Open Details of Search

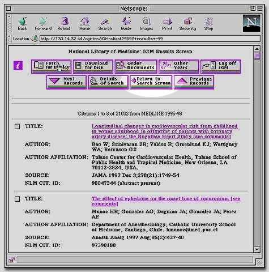click(x=108, y=82)
